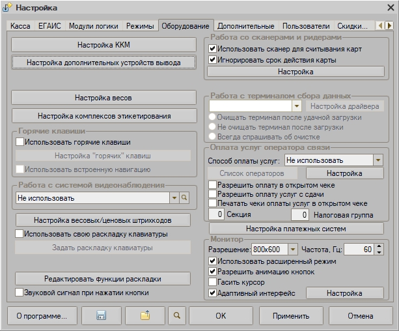Click the 'Секция' number input field

click(220, 214)
